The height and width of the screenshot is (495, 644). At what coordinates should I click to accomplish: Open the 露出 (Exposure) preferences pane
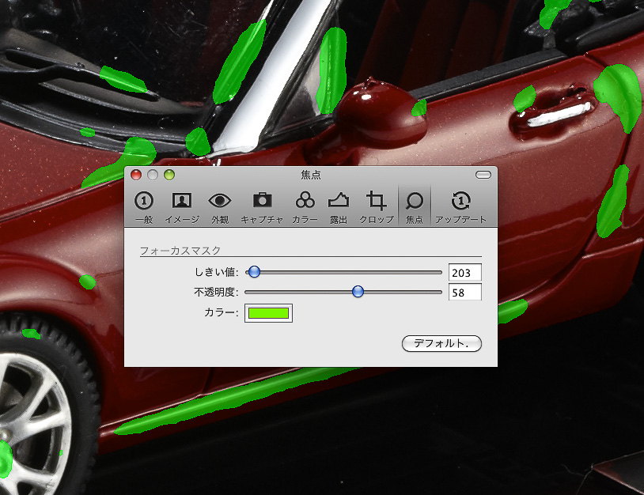(x=339, y=207)
